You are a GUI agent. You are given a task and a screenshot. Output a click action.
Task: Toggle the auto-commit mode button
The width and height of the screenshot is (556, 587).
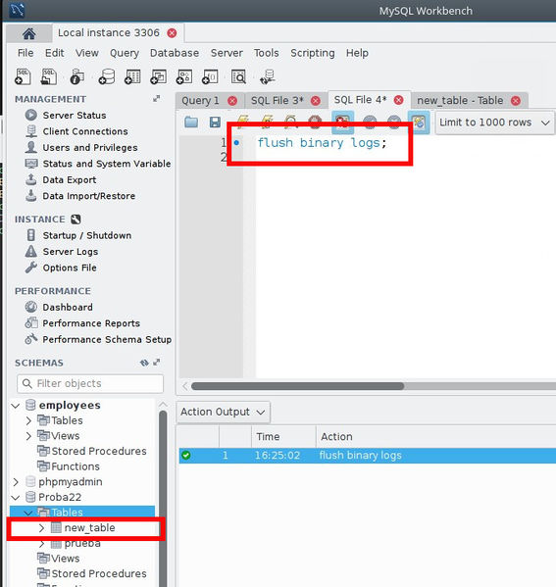pyautogui.click(x=419, y=122)
